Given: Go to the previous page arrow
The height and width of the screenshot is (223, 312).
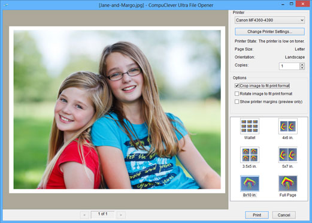Looking at the screenshot, I should [84, 215].
